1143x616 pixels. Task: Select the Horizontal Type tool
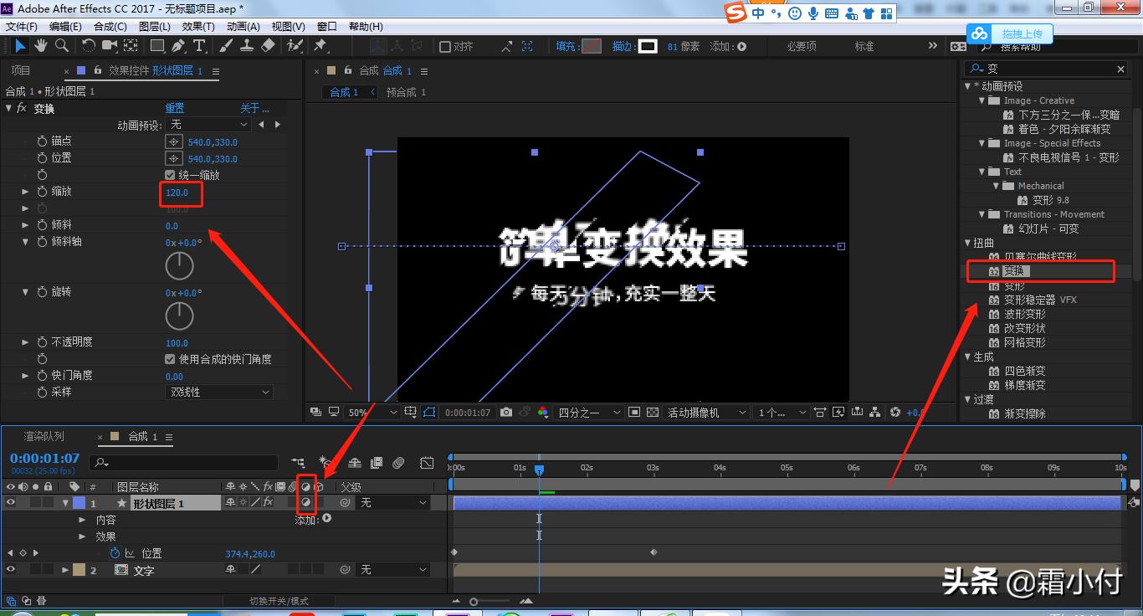click(x=198, y=45)
